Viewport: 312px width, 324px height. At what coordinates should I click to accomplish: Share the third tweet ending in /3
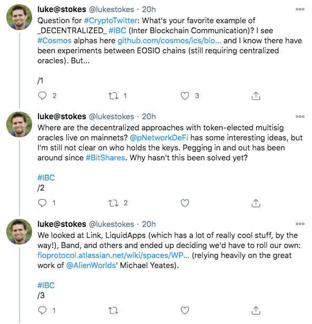[256, 310]
